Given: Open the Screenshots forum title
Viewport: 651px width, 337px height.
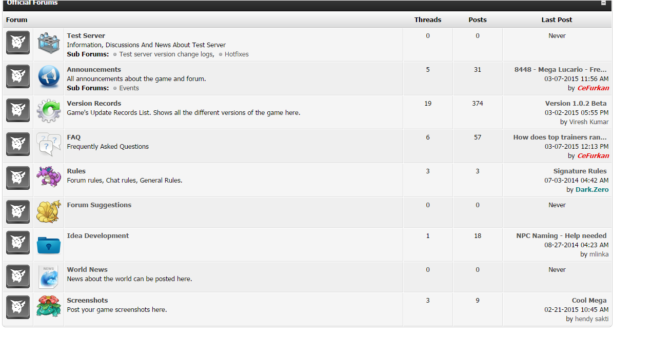Looking at the screenshot, I should tap(87, 301).
